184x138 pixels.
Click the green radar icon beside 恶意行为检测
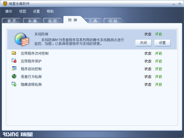point(14,76)
